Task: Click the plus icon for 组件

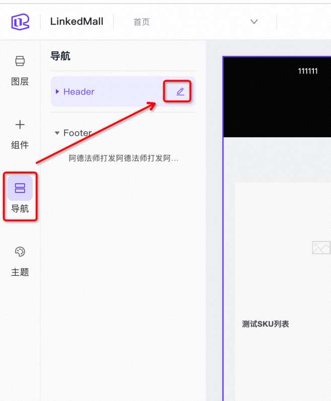Action: tap(20, 125)
